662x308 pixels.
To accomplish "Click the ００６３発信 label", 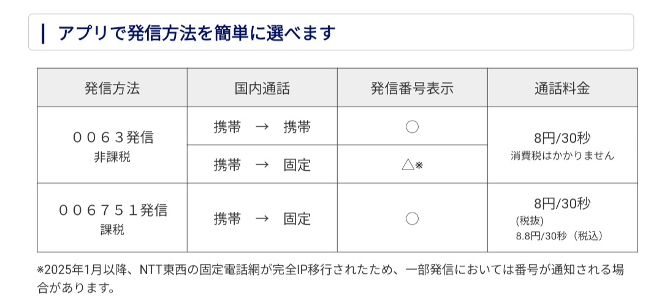I will pyautogui.click(x=113, y=137).
